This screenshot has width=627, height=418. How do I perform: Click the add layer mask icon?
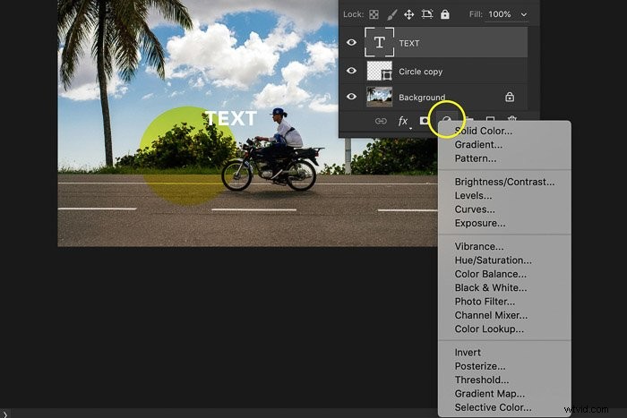[424, 121]
